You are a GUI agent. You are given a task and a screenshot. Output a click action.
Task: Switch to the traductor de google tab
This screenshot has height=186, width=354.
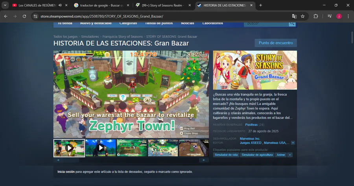tap(101, 5)
